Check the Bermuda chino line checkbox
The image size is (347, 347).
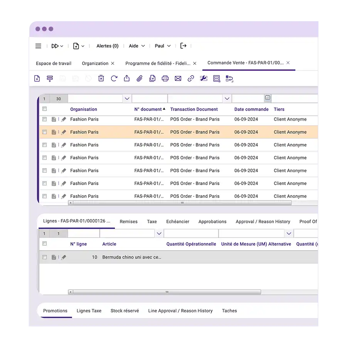point(44,257)
